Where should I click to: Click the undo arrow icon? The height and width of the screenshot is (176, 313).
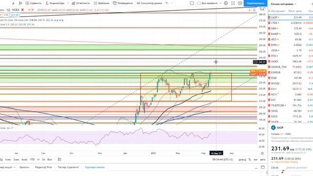click(167, 3)
